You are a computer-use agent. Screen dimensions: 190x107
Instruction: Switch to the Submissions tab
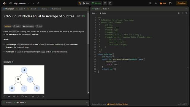[x=56, y=9]
